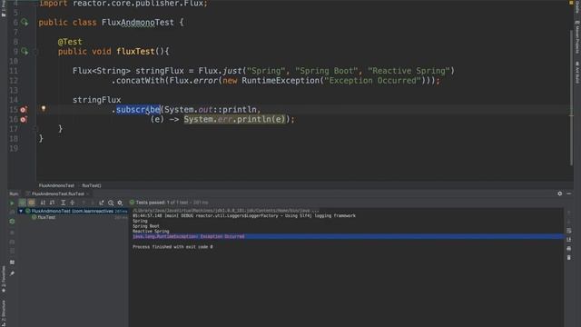Click line number 17 in gutter
Viewport: 581px width, 327px height.
click(14, 129)
